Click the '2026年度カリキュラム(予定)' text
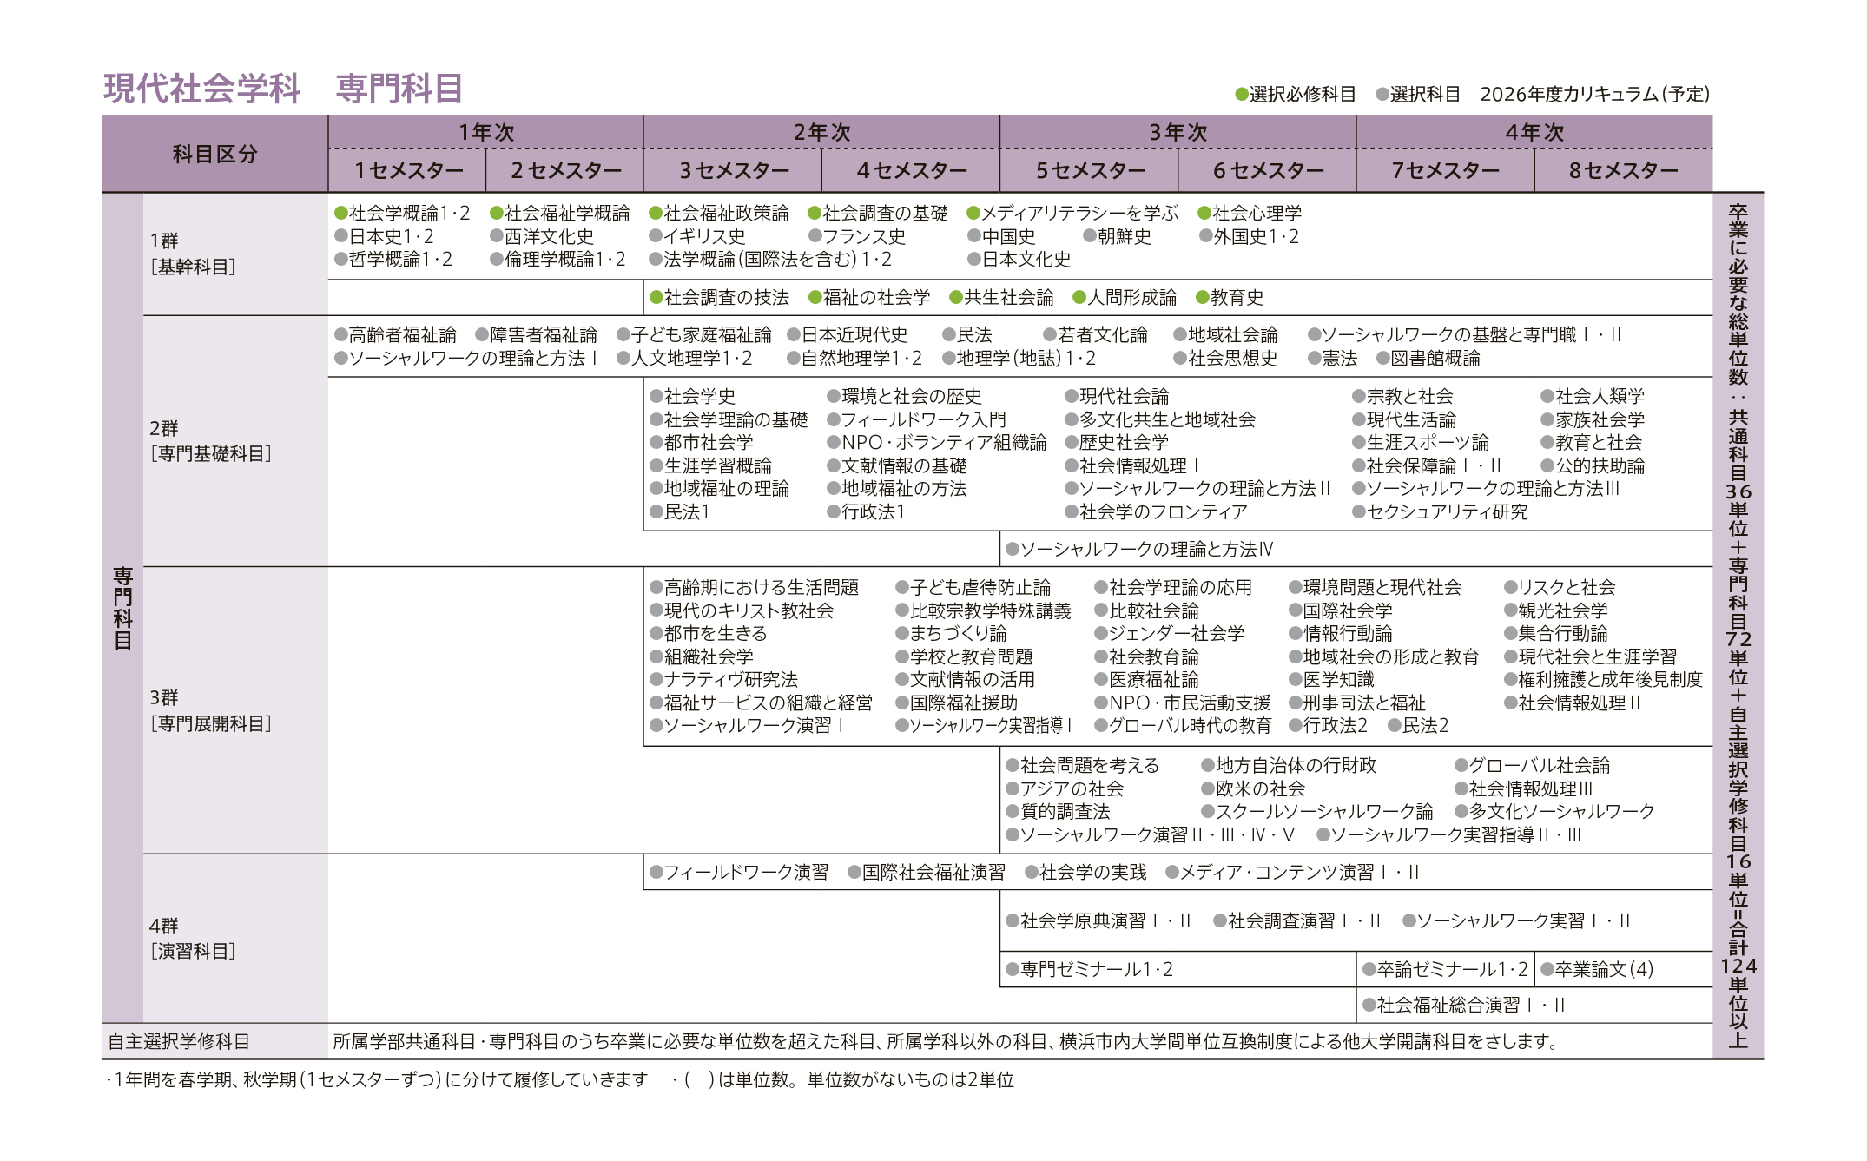The image size is (1867, 1161). (1594, 94)
